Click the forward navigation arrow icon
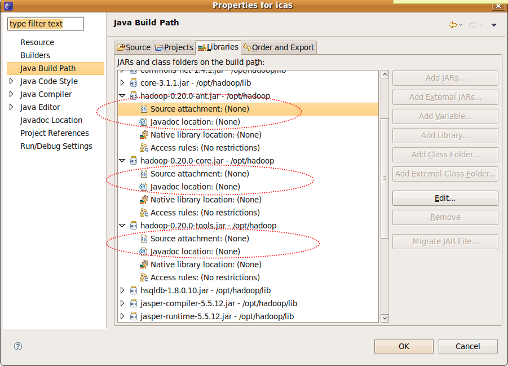Viewport: 508px width, 366px height. click(473, 25)
